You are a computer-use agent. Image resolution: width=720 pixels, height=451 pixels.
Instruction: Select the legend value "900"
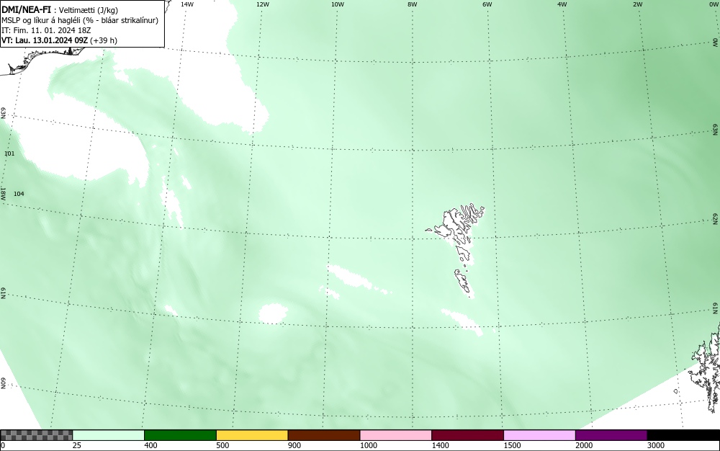pyautogui.click(x=294, y=445)
